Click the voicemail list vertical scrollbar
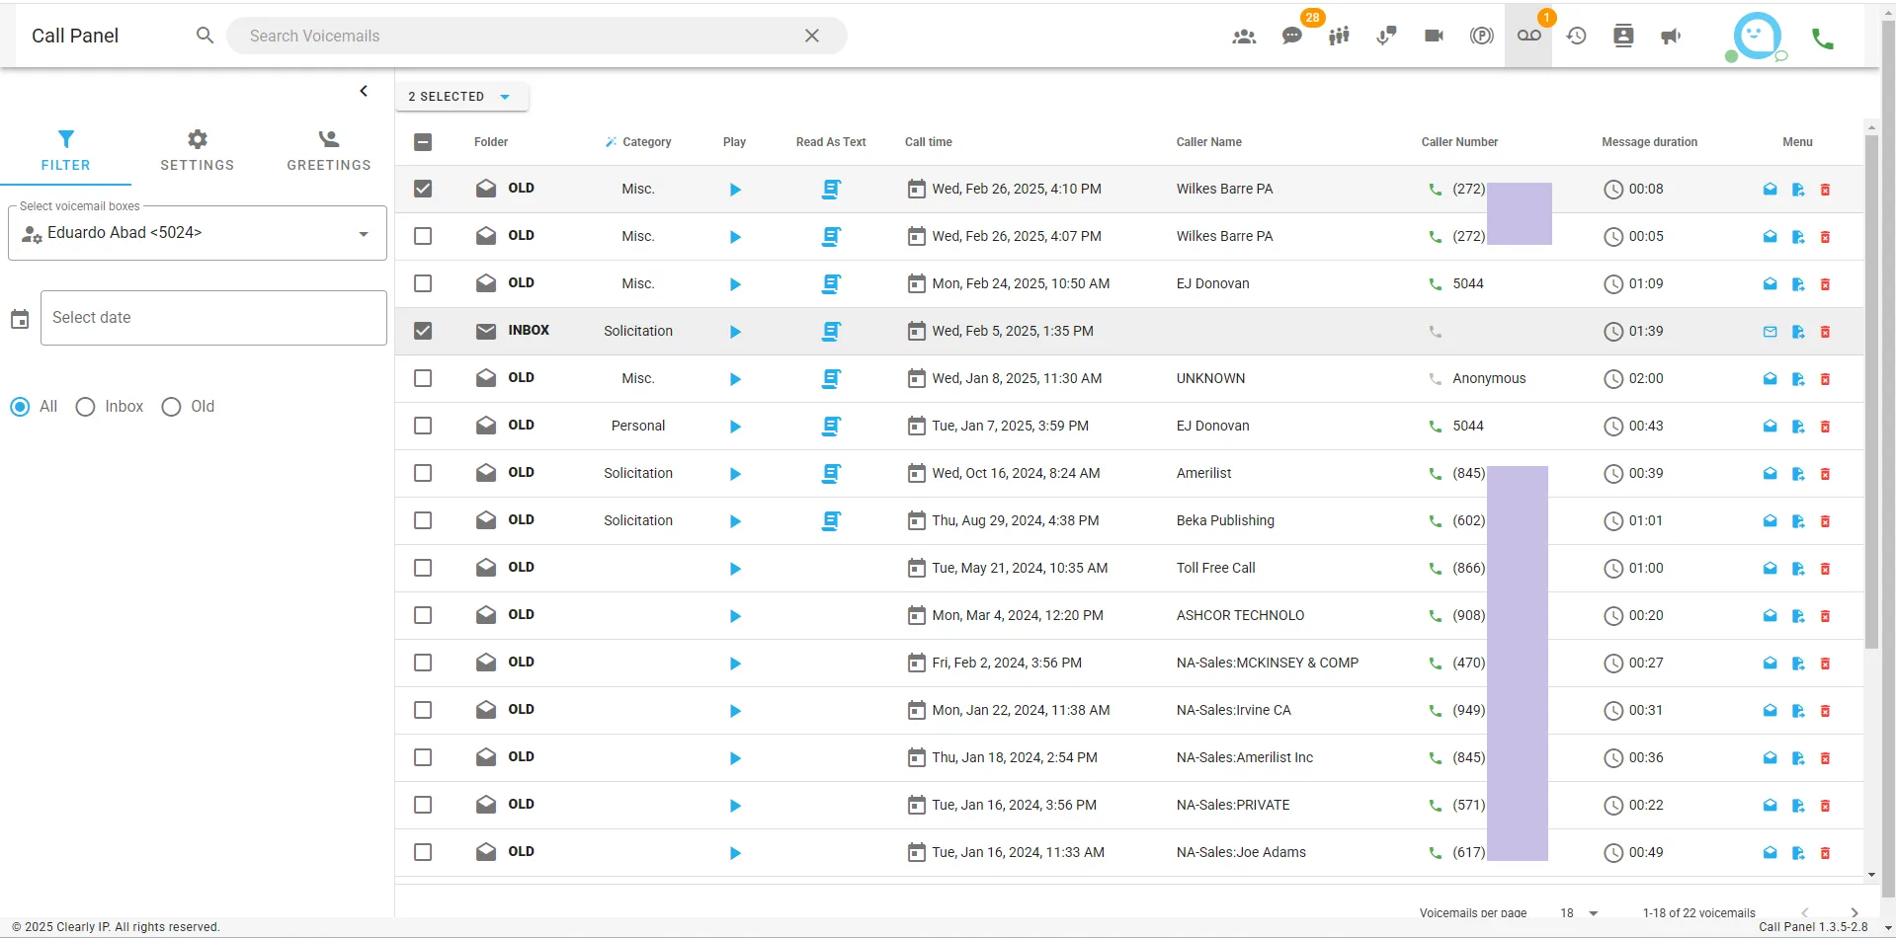The width and height of the screenshot is (1896, 938). [1871, 392]
